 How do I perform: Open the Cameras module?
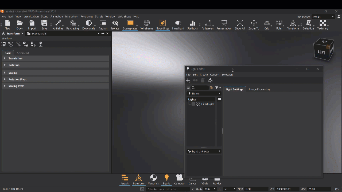[x=179, y=179]
